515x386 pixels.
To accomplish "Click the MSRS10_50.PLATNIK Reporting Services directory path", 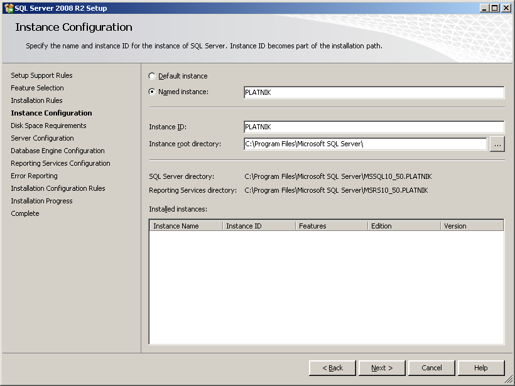I will point(337,190).
